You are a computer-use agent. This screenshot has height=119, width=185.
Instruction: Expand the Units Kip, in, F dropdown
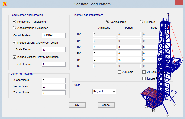(x=104, y=91)
